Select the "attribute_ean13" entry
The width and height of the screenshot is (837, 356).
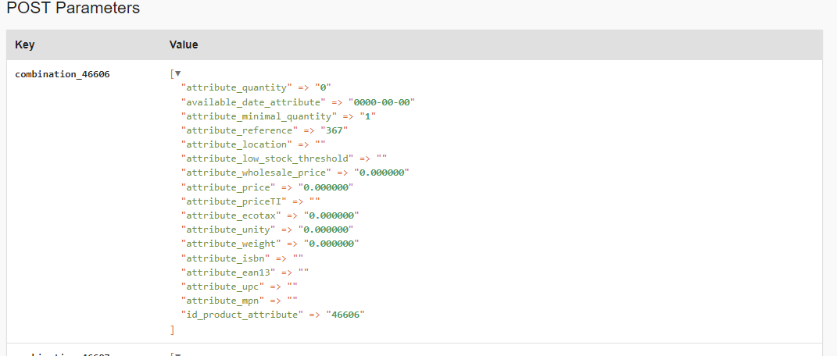pyautogui.click(x=228, y=272)
